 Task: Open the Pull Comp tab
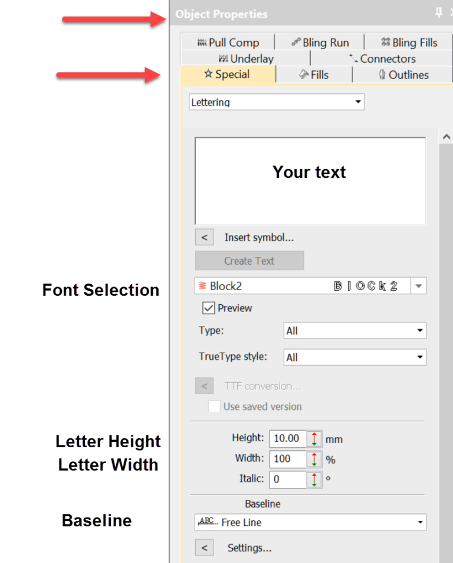(228, 43)
